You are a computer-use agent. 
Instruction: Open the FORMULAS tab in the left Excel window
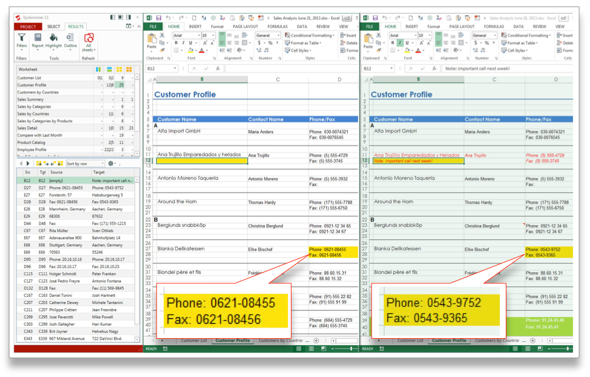[x=277, y=27]
